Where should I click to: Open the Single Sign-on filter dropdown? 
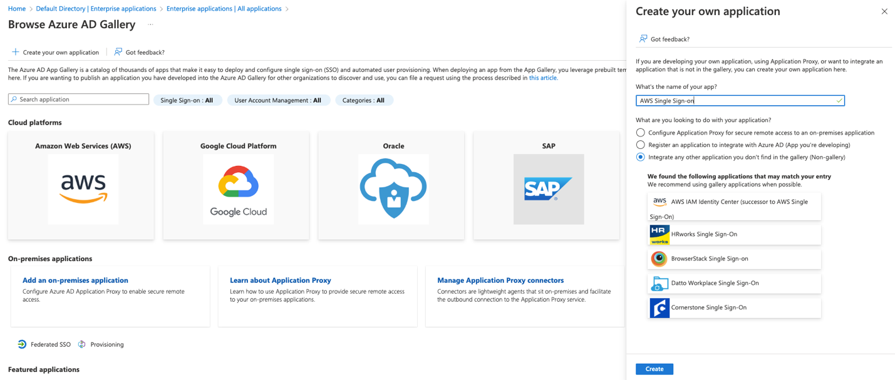187,100
